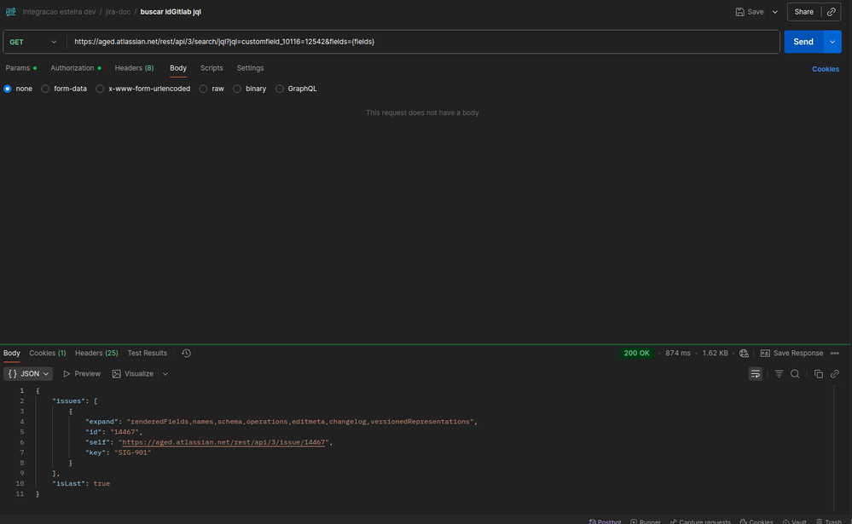Click the 874 ms response time
Viewport: 852px width, 524px height.
(677, 353)
